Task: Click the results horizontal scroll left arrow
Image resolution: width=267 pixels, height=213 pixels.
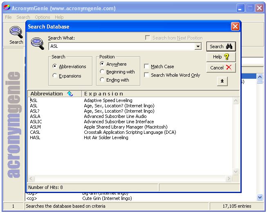Action: pyautogui.click(x=31, y=178)
